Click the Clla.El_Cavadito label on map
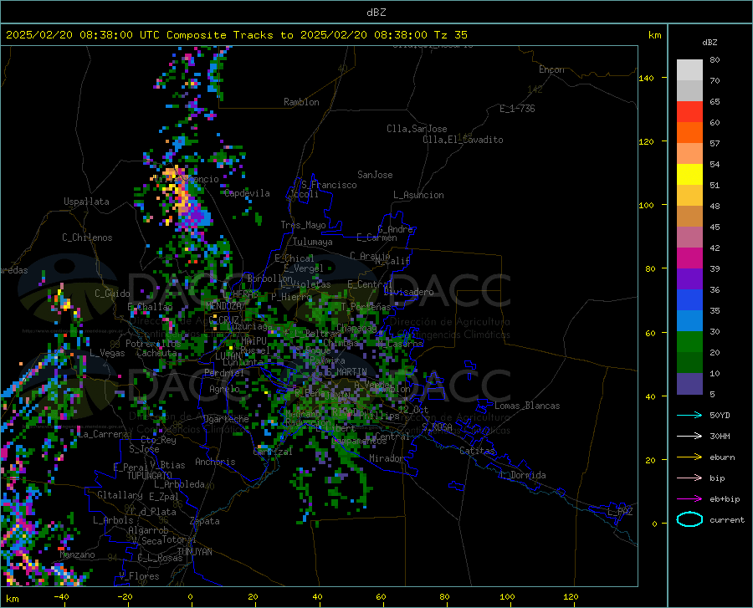The width and height of the screenshot is (753, 608). click(x=463, y=140)
